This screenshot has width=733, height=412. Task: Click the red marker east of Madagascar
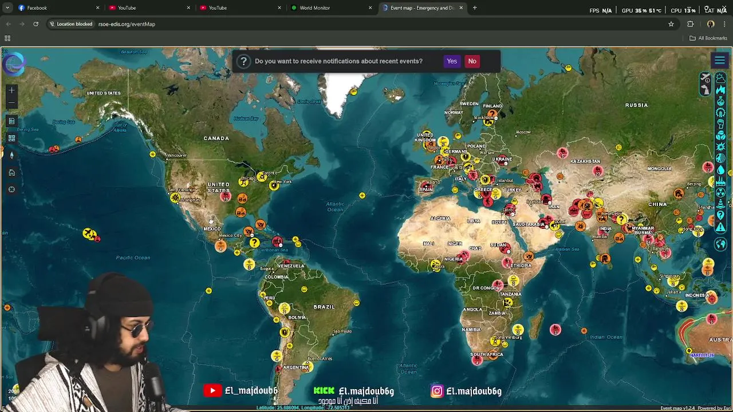coord(555,330)
